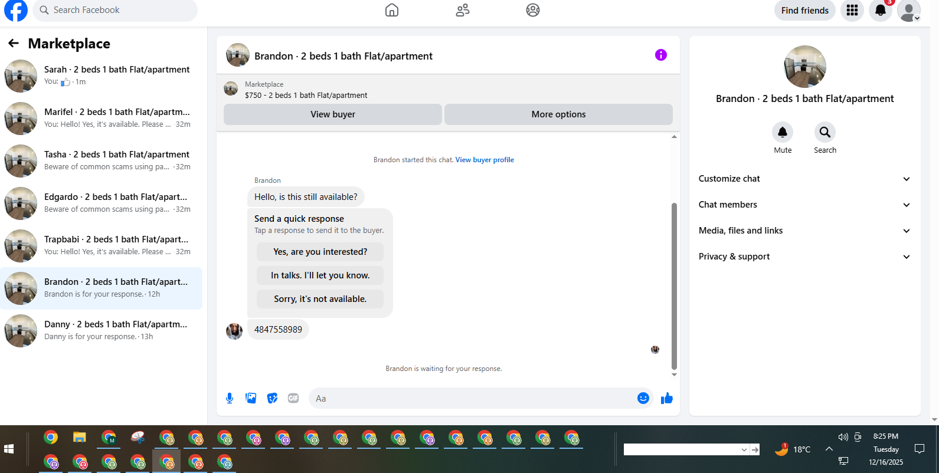Open the Friends icon in top navigation
The height and width of the screenshot is (473, 939).
tap(463, 10)
